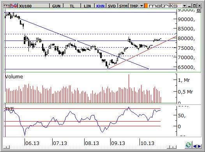Viewport: 205px width, 152px height.
Task: Click the scrollbar right arrow
Action: (x=173, y=147)
